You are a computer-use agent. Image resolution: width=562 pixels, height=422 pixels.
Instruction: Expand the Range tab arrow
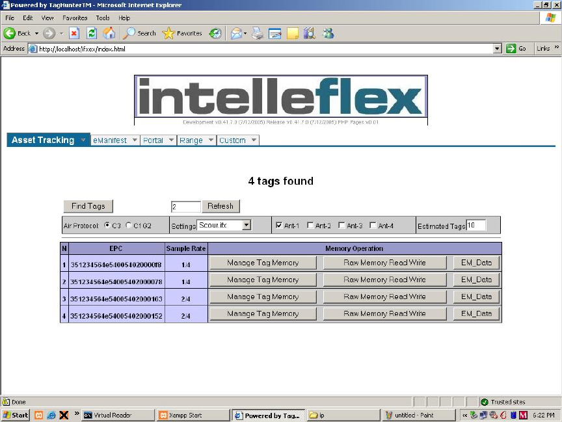pos(211,140)
